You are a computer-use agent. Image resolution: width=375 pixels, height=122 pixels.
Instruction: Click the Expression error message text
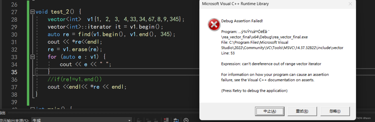[x=271, y=64]
